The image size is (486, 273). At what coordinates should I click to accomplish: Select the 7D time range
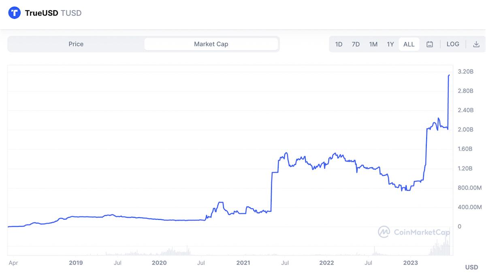point(356,44)
